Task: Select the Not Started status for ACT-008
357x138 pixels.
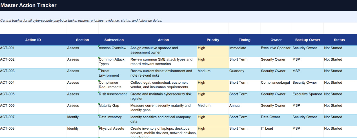Action: click(x=339, y=132)
